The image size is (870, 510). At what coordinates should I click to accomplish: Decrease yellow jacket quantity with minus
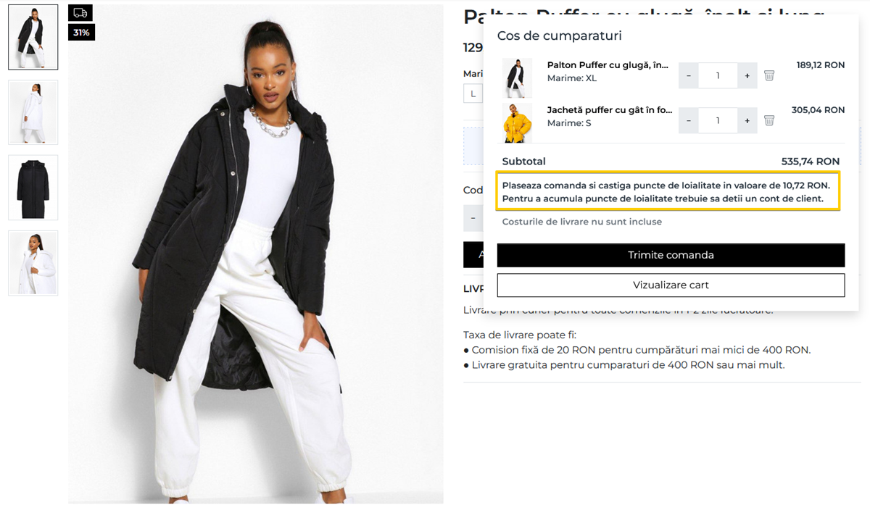click(x=689, y=120)
